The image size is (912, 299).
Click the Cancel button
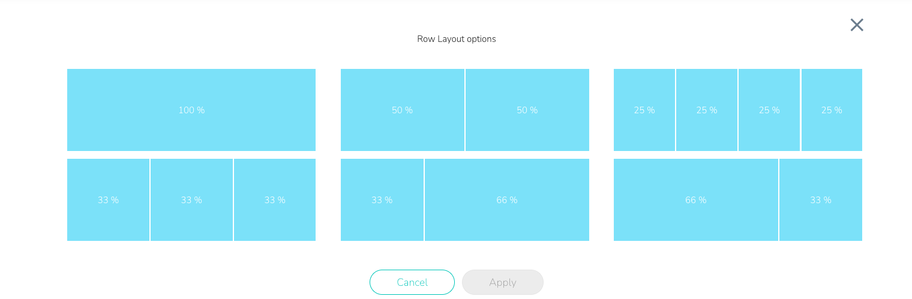[412, 282]
